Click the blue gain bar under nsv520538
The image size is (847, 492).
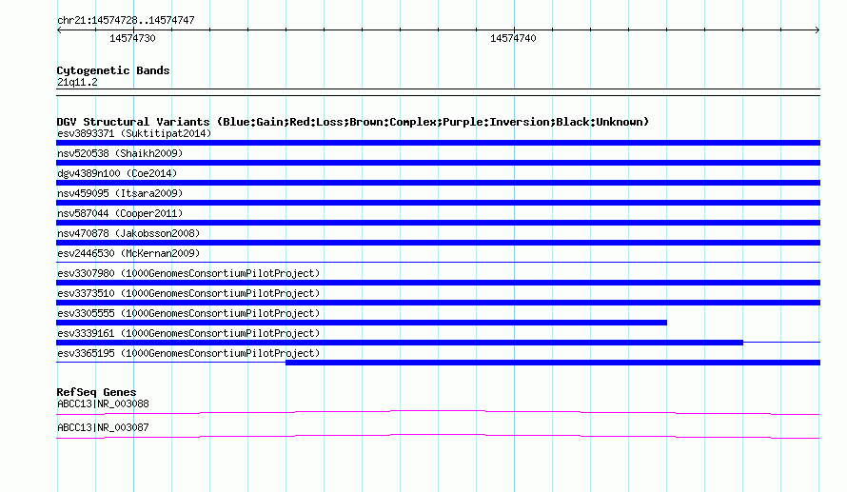(x=438, y=163)
